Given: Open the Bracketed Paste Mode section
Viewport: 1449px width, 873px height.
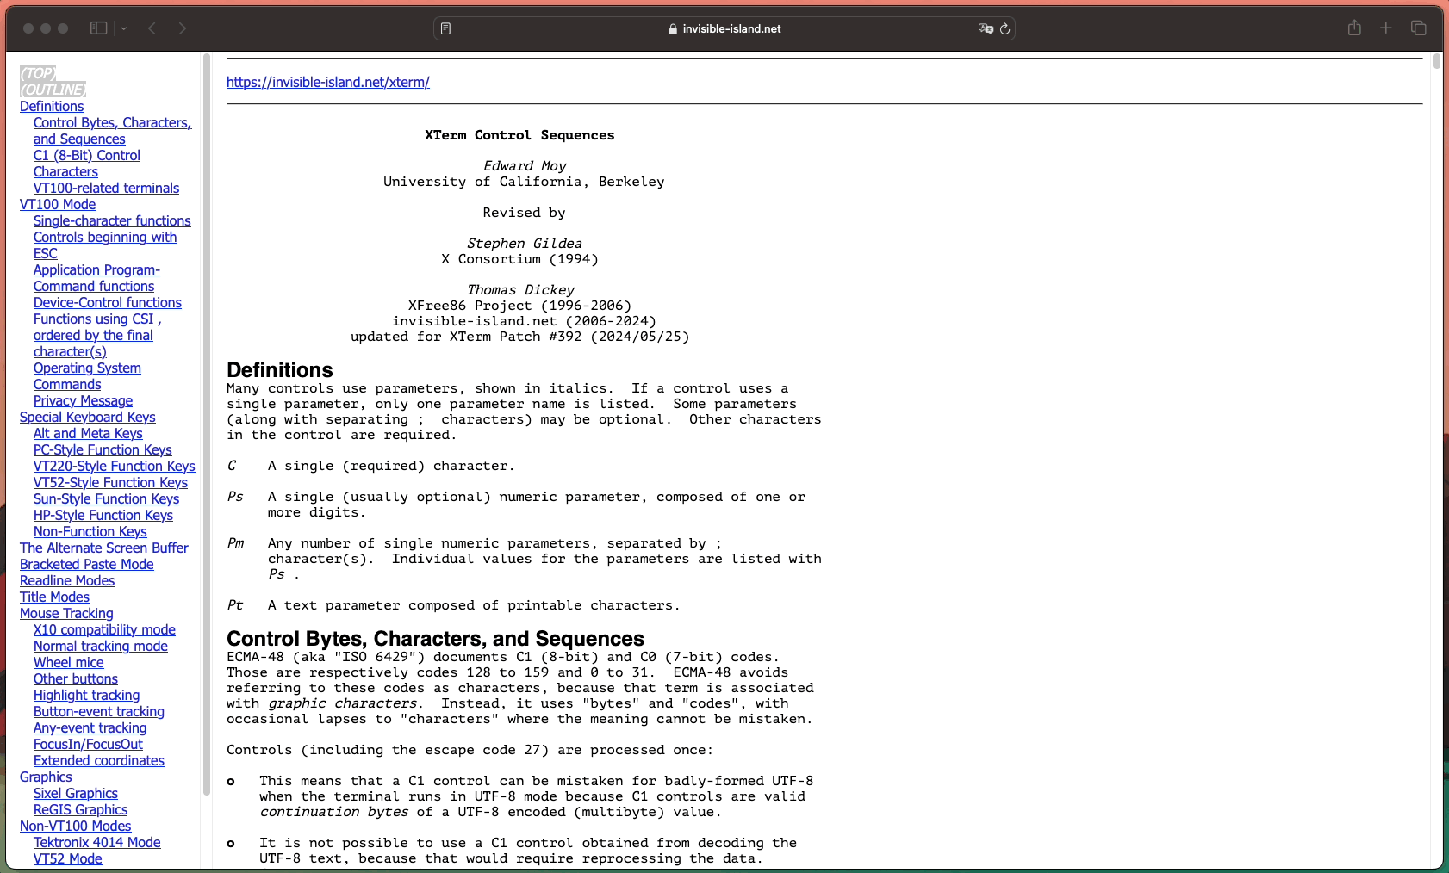Looking at the screenshot, I should [86, 564].
